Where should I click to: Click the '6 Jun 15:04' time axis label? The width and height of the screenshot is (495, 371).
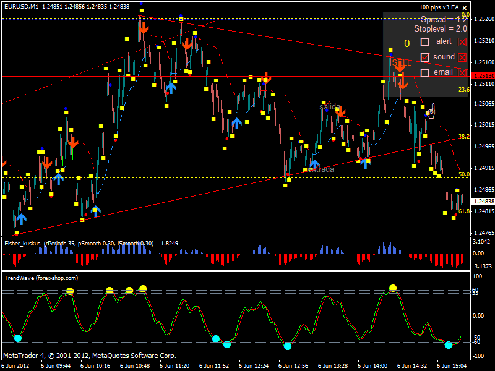click(452, 366)
